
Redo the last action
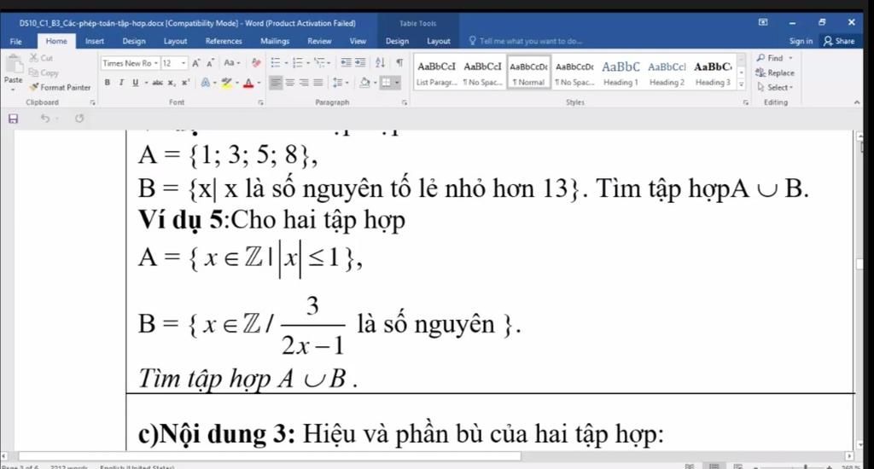tap(79, 118)
